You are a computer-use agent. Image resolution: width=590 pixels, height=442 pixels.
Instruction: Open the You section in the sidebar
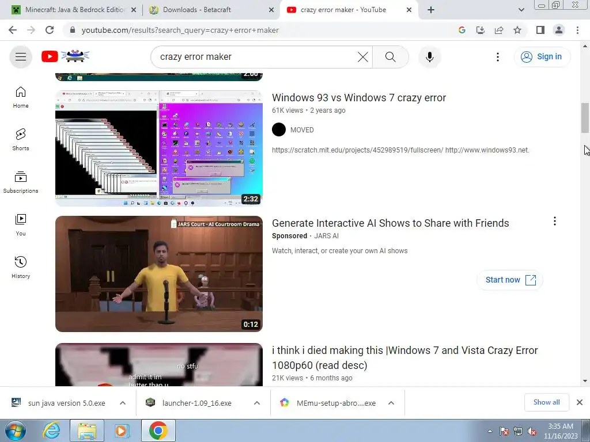click(21, 225)
